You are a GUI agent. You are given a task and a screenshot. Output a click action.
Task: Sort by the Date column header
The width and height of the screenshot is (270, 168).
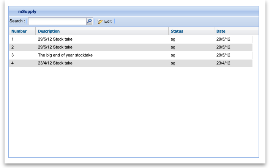coord(221,31)
